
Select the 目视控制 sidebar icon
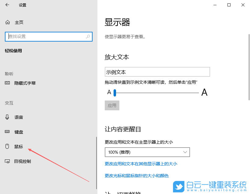7,161
